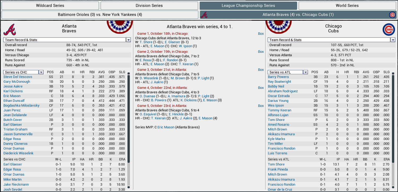
Task: Select Bobby Neil in Cubs batting list
Action: point(276,86)
